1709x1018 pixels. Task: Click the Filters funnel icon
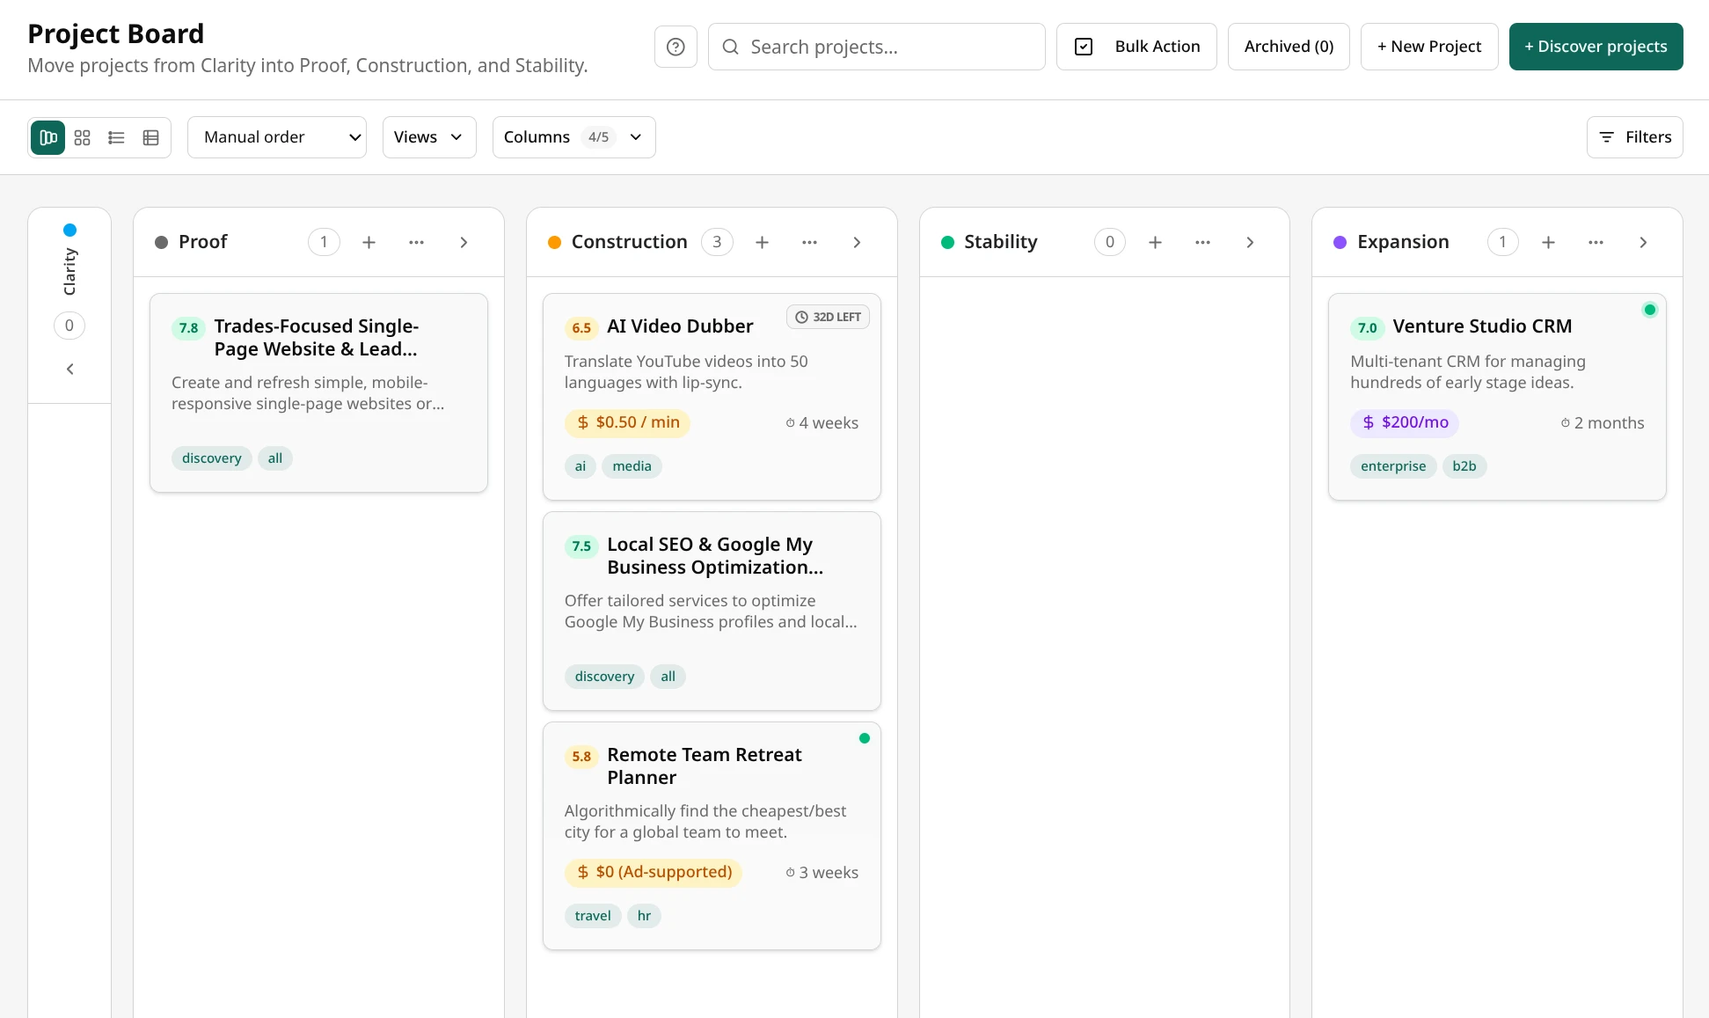pyautogui.click(x=1607, y=137)
